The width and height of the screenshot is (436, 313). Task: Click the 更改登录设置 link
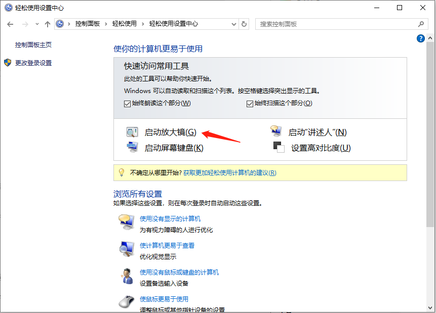[x=34, y=63]
